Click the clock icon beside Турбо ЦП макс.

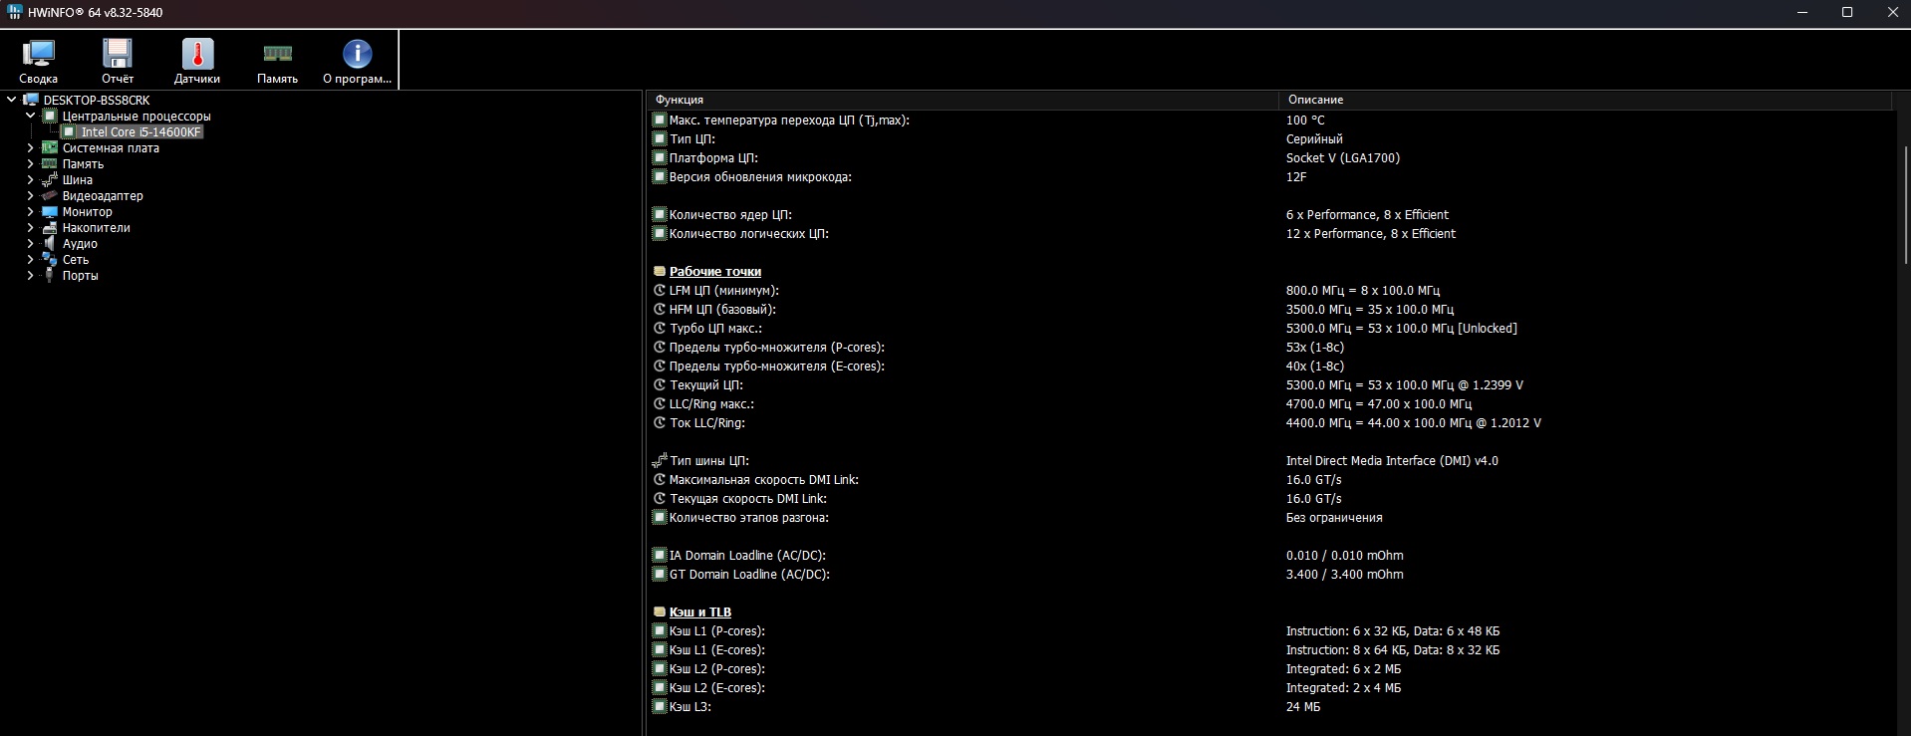pyautogui.click(x=660, y=328)
